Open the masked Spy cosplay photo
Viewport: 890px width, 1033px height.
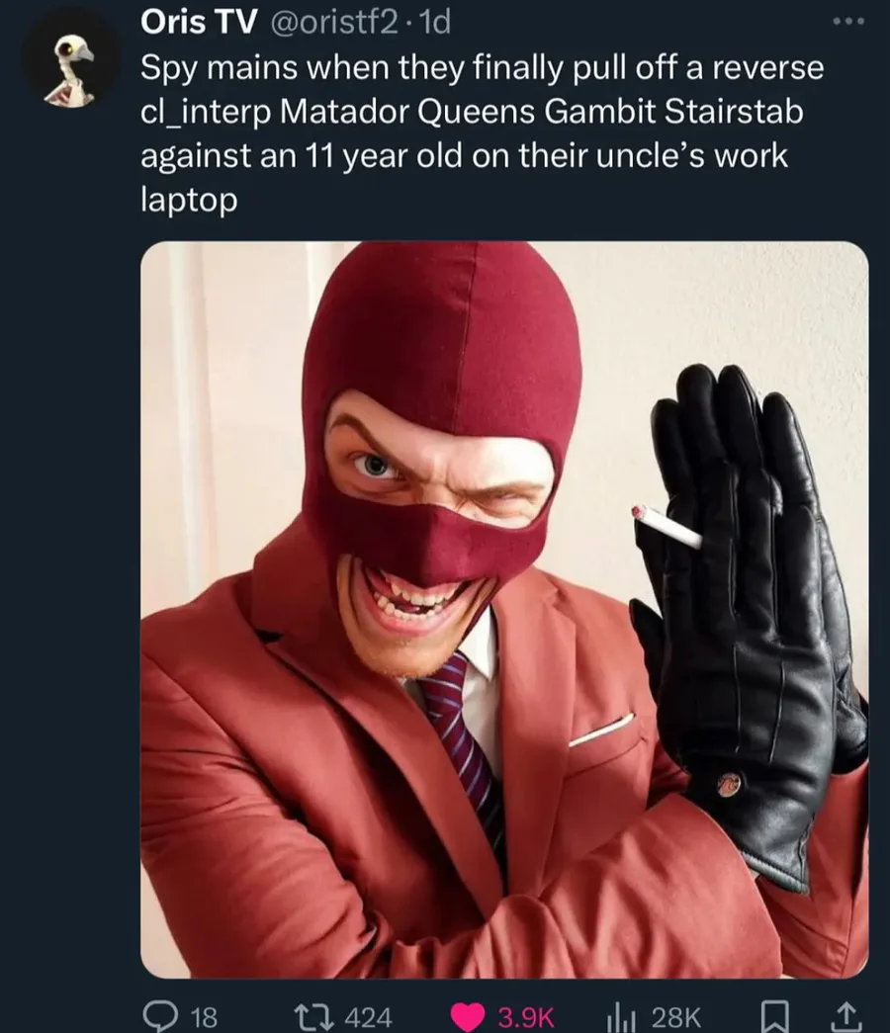pyautogui.click(x=504, y=609)
